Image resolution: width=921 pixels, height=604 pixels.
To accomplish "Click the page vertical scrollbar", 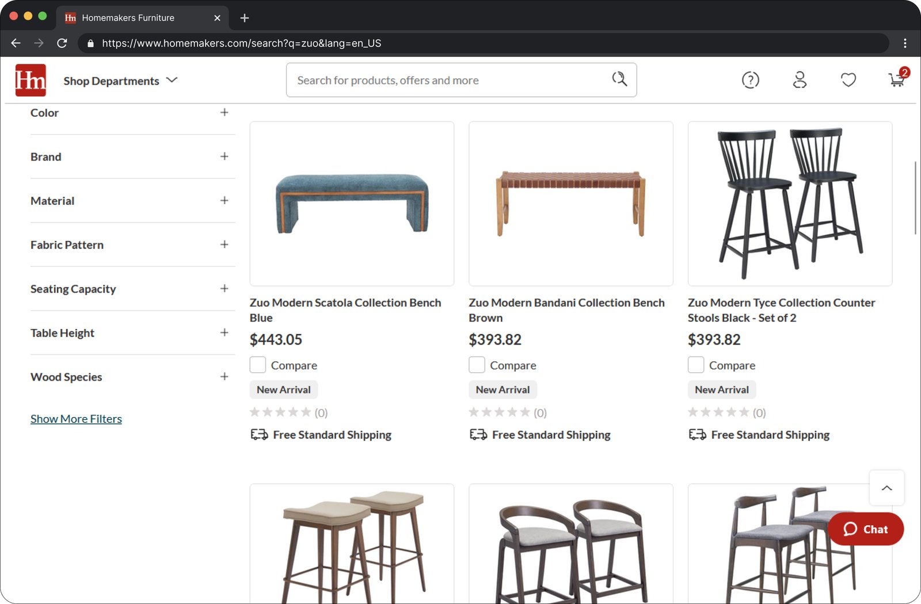I will pyautogui.click(x=915, y=197).
